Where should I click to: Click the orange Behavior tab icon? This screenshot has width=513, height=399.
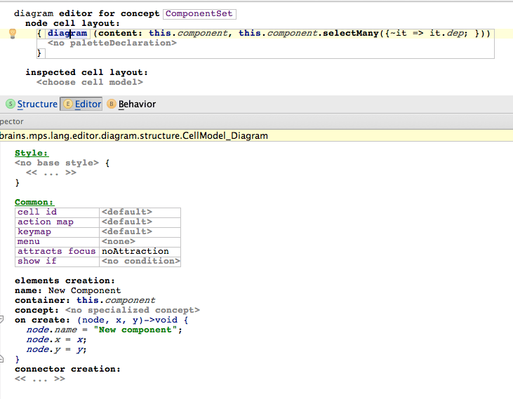(112, 104)
